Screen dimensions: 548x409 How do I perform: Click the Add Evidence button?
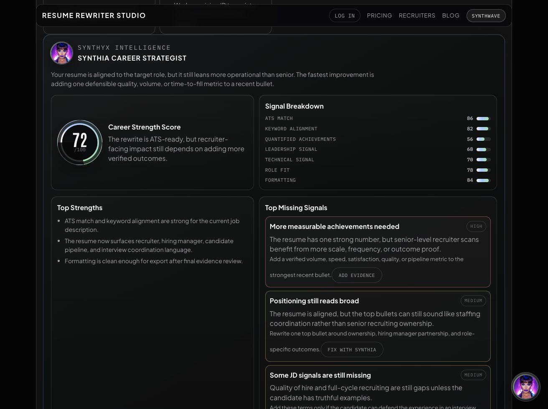tap(357, 275)
